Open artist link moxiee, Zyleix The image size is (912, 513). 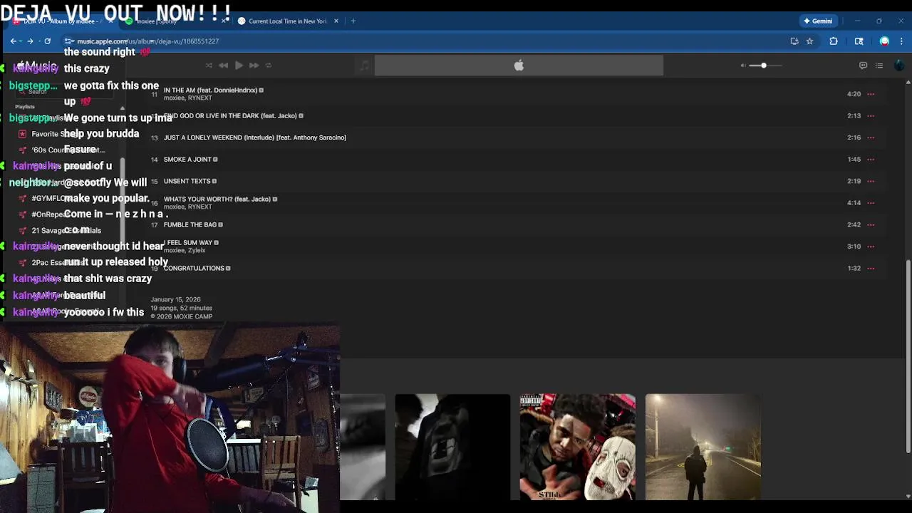point(185,251)
